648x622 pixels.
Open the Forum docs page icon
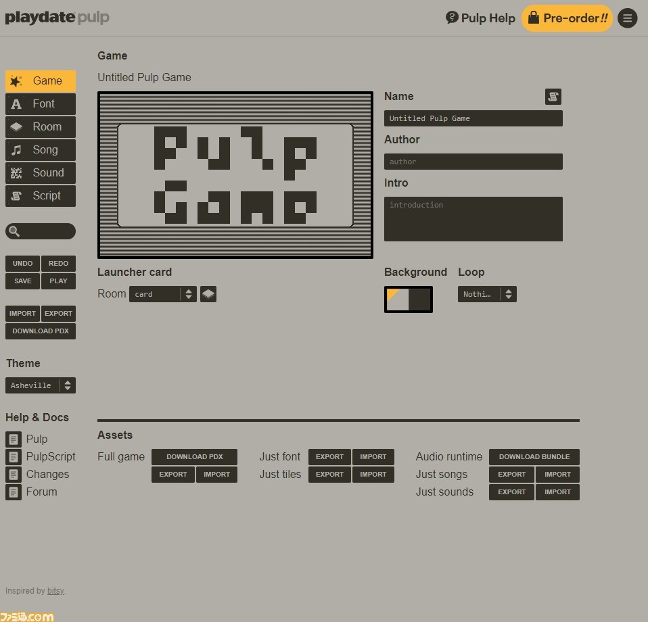tap(14, 492)
